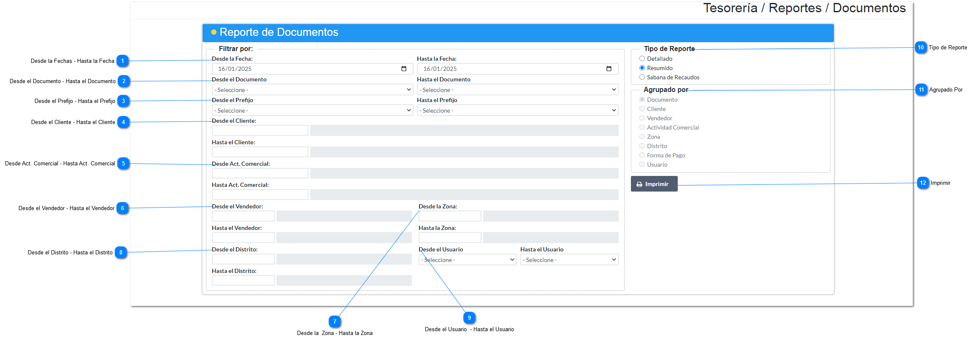This screenshot has width=974, height=343.
Task: Open calendar picker in Hasta la Fecha
Action: pyautogui.click(x=609, y=69)
